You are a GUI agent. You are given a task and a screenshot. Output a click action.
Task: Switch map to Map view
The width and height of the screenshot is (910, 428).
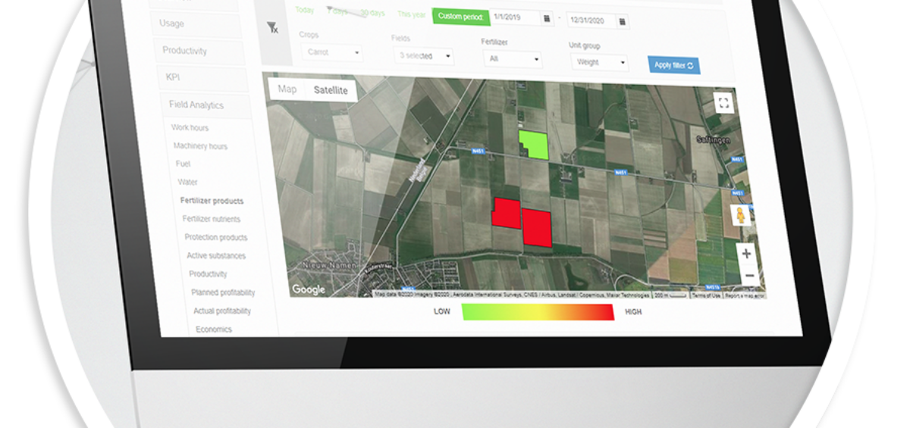[287, 89]
